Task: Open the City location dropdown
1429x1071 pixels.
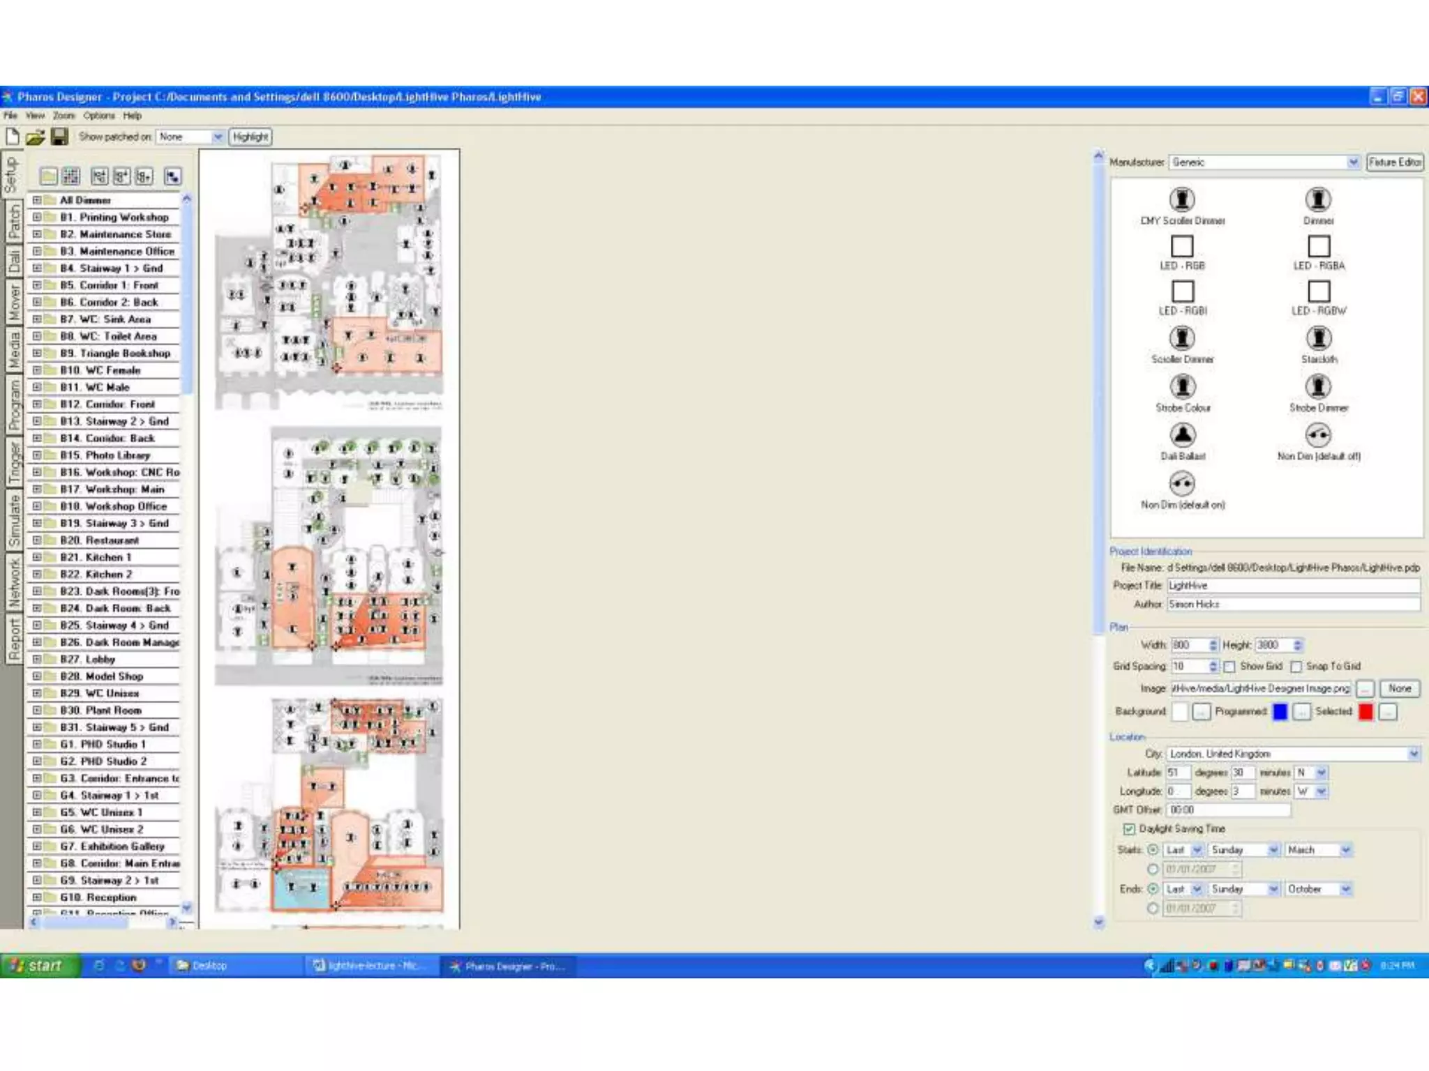Action: coord(1413,754)
